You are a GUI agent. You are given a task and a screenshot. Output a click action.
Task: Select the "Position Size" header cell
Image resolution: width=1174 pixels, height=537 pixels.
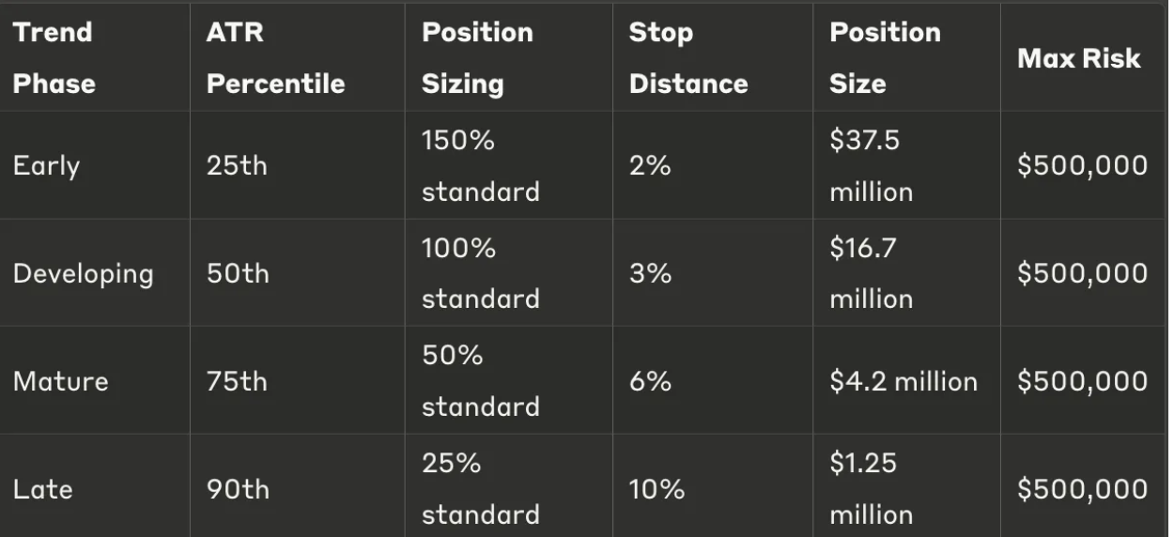tap(885, 57)
